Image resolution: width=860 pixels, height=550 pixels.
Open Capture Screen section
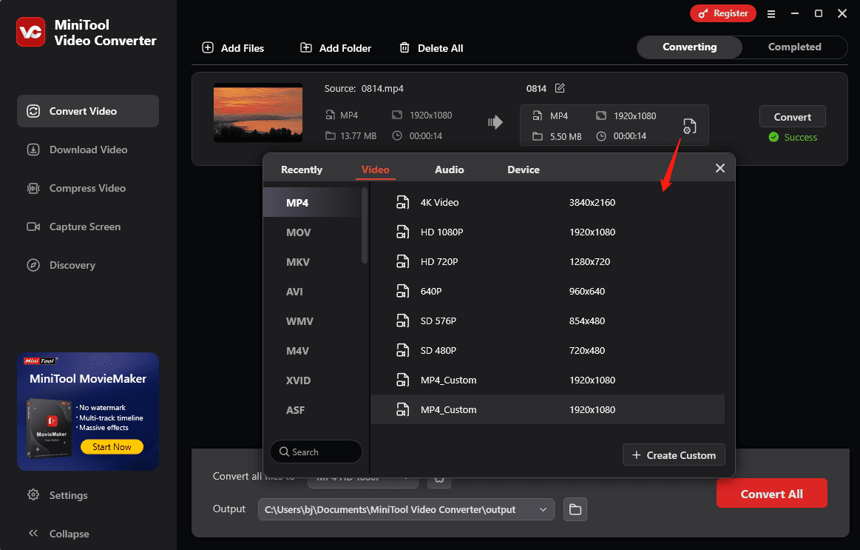[88, 227]
